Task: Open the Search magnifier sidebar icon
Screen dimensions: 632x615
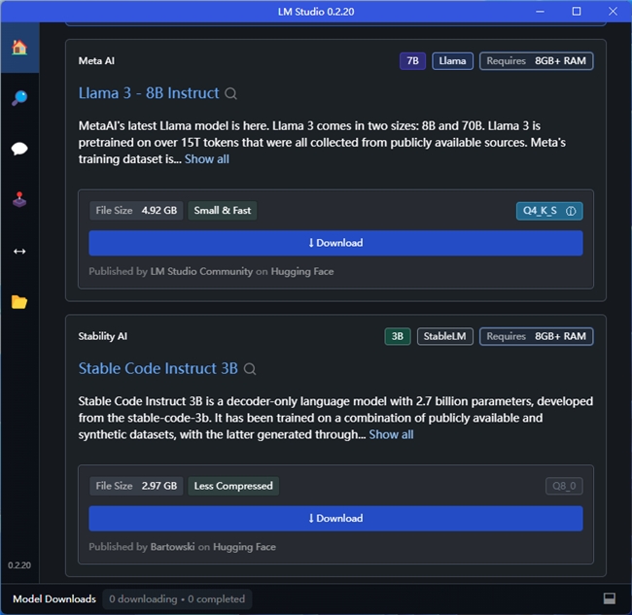Action: pyautogui.click(x=19, y=98)
